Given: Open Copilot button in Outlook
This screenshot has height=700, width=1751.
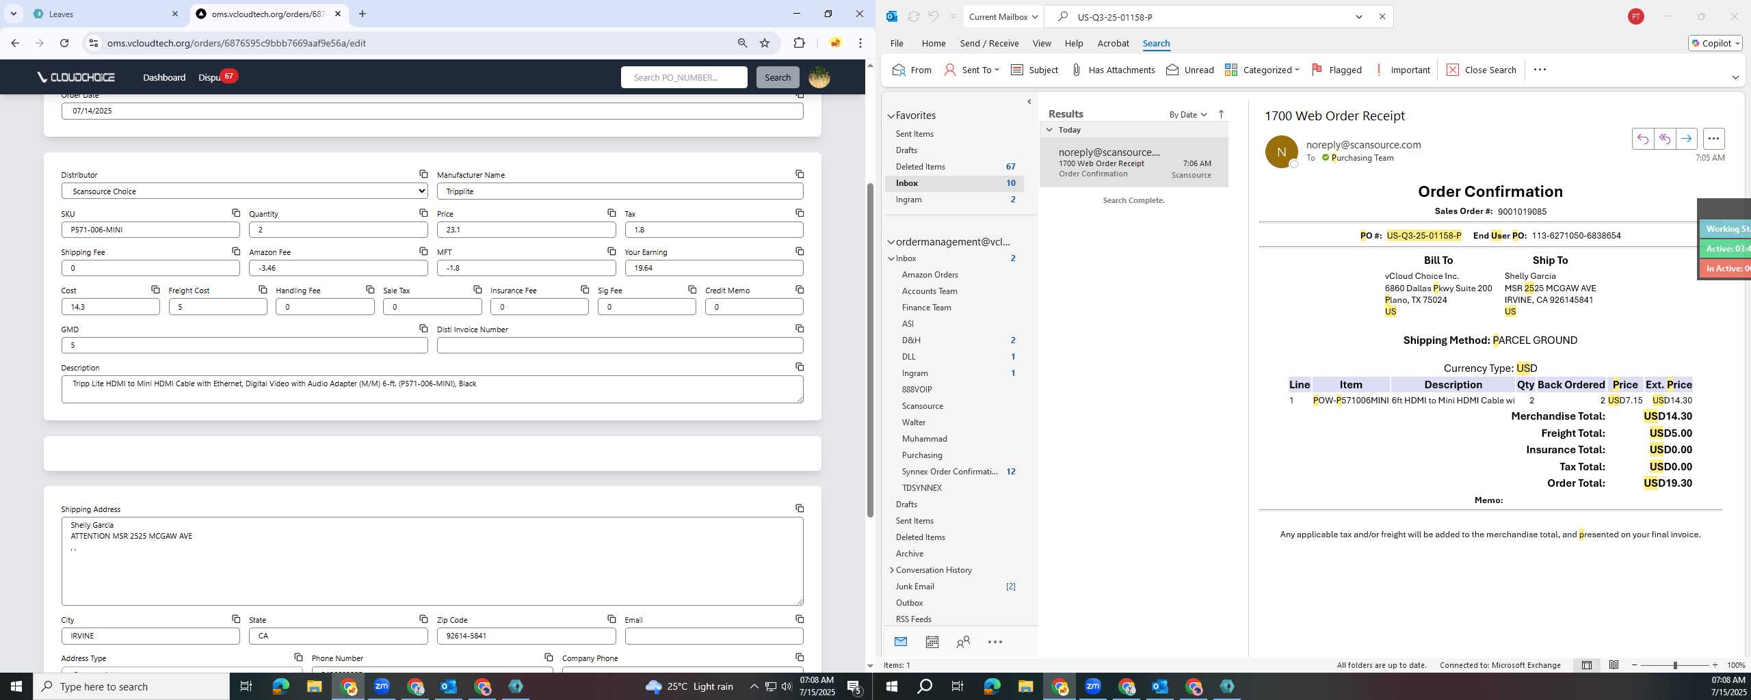Looking at the screenshot, I should pos(1715,43).
